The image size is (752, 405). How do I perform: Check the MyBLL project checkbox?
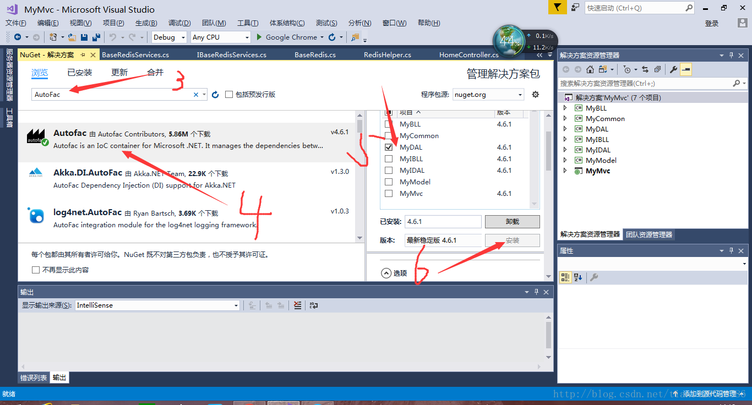(389, 124)
